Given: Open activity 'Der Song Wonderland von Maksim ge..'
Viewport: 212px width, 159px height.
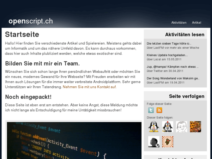Looking at the screenshot, I should coord(173,78).
